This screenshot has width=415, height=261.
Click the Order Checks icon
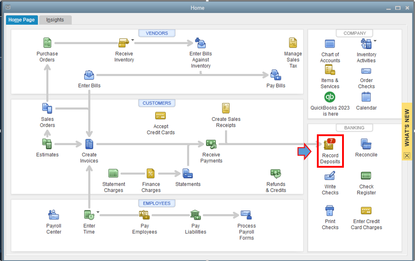coord(366,71)
